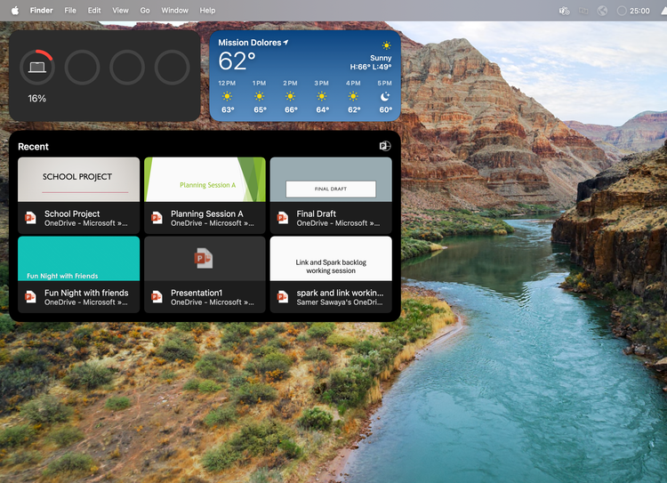Click the Mission Dolores location name

pyautogui.click(x=250, y=43)
